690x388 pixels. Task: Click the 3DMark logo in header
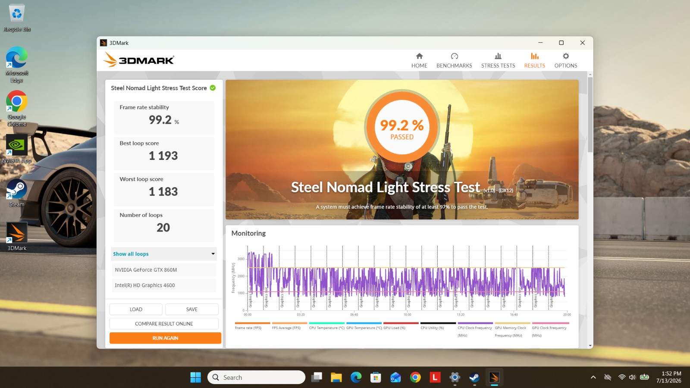(139, 60)
